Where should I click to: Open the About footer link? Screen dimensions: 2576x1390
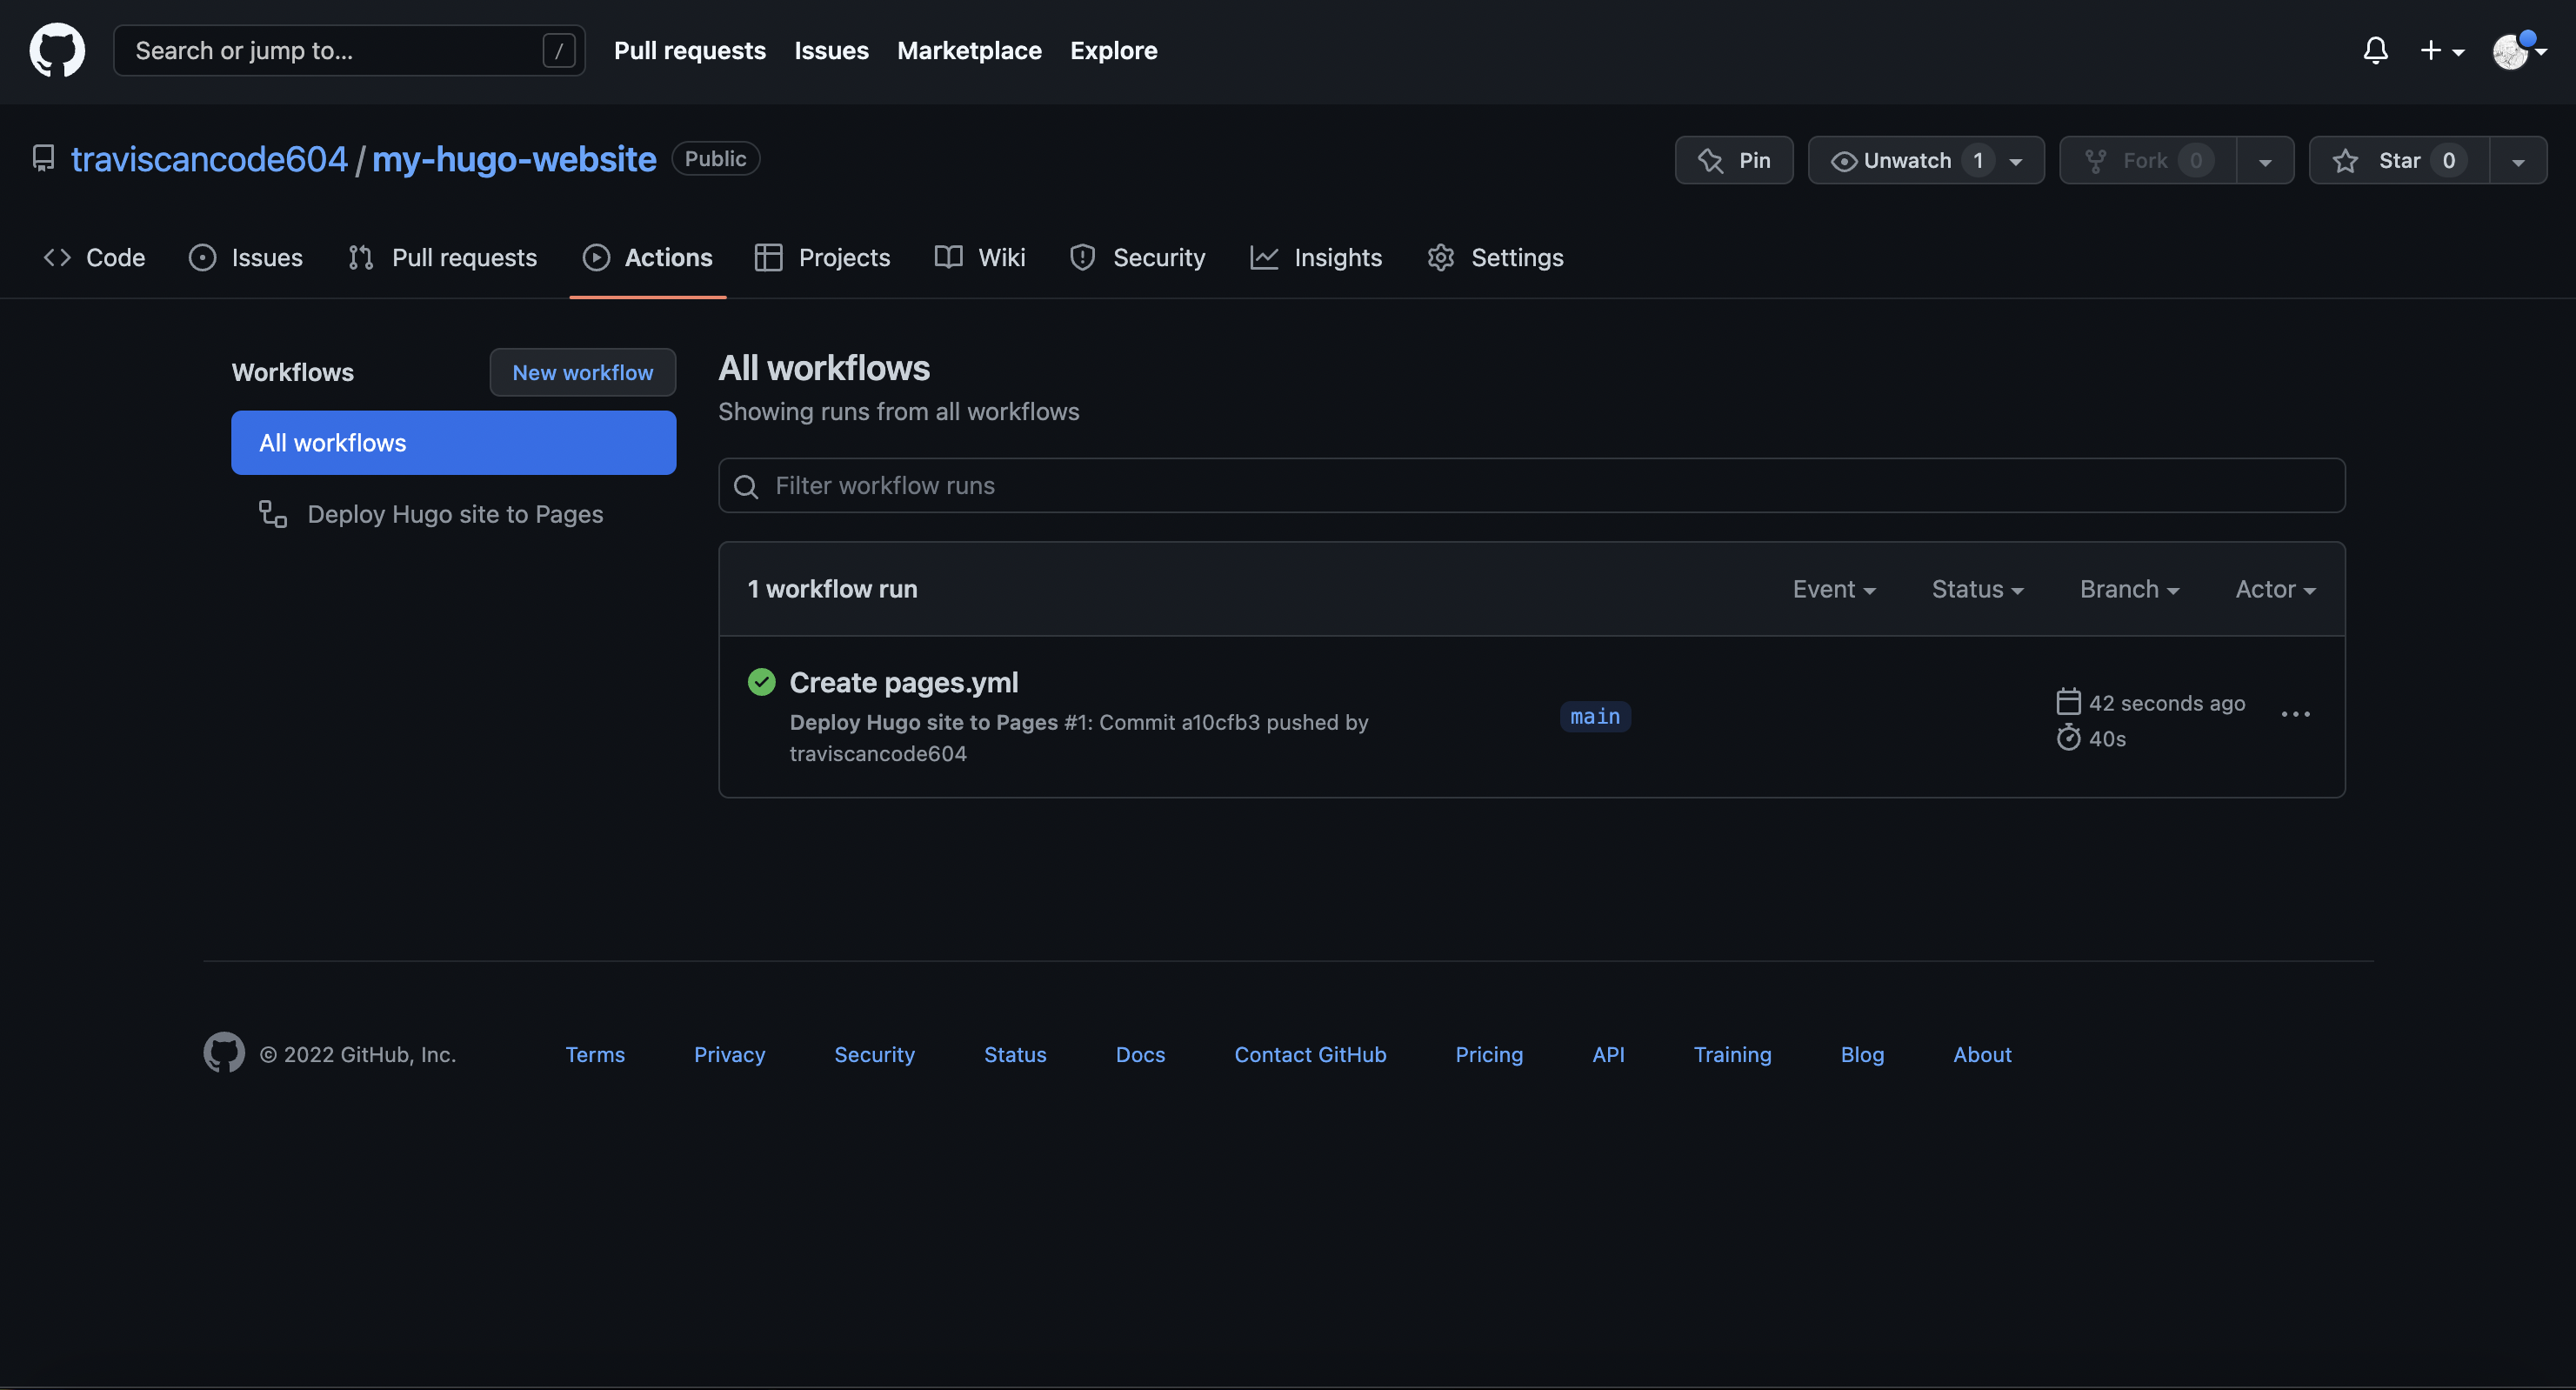[x=1982, y=1054]
